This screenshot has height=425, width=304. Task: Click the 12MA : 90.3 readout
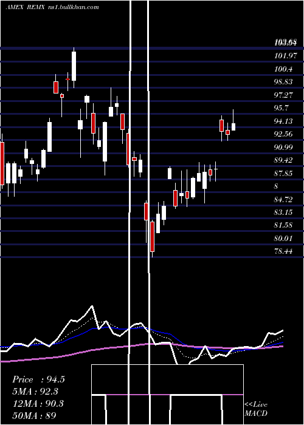click(38, 404)
